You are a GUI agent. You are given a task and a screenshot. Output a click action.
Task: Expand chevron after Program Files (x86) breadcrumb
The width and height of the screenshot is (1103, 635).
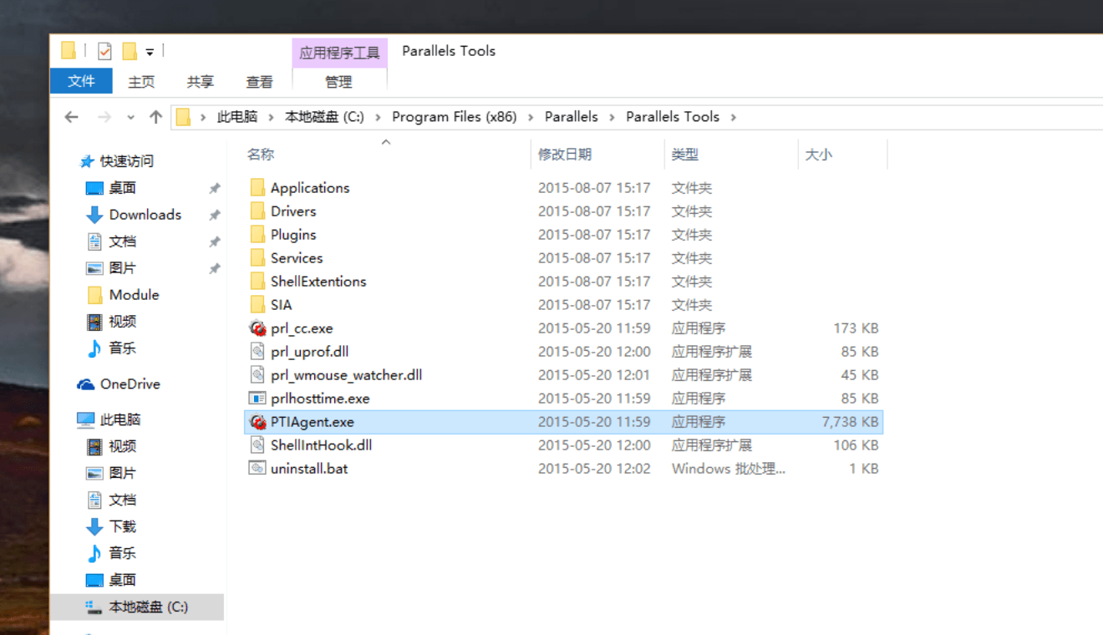pyautogui.click(x=531, y=117)
